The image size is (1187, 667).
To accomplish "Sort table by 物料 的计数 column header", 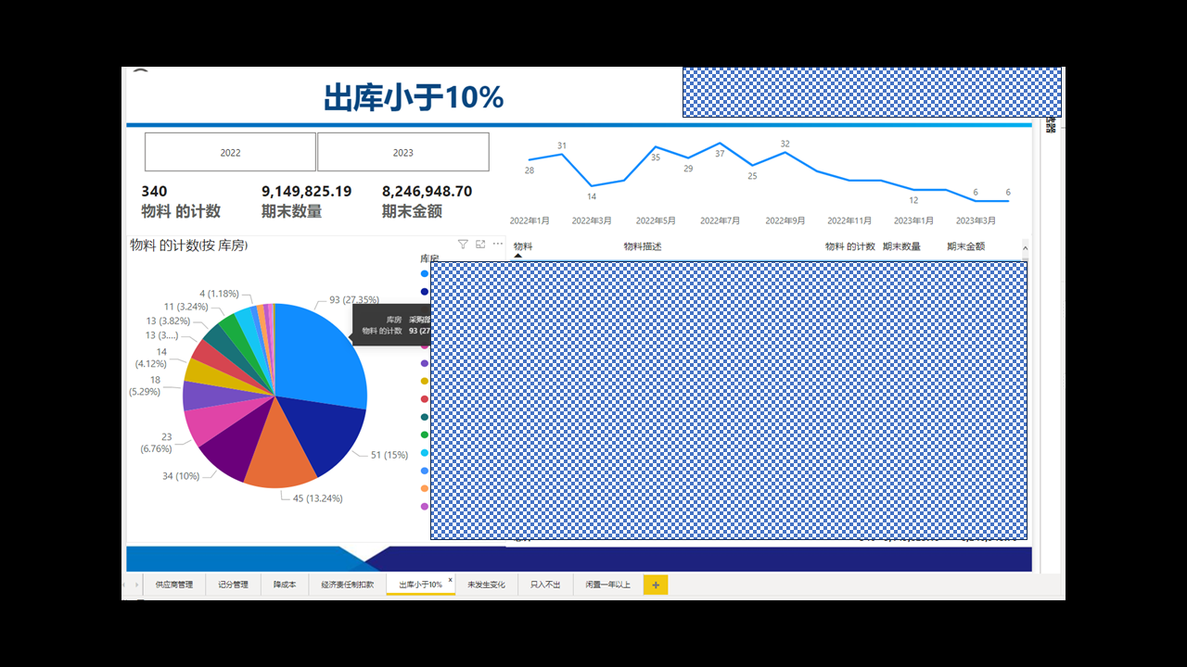I will pos(850,246).
